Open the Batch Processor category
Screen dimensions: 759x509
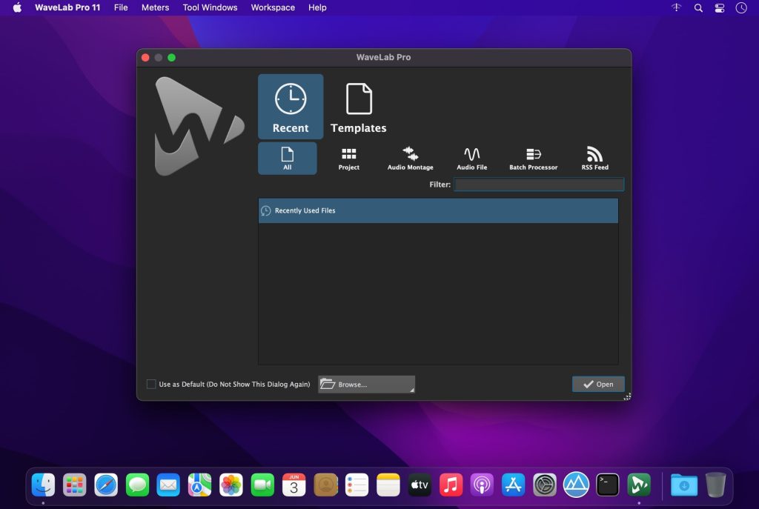point(533,157)
